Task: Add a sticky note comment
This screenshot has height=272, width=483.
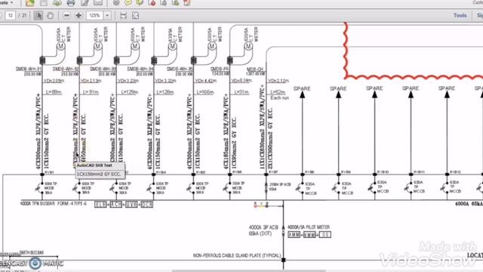Action: tap(128, 3)
